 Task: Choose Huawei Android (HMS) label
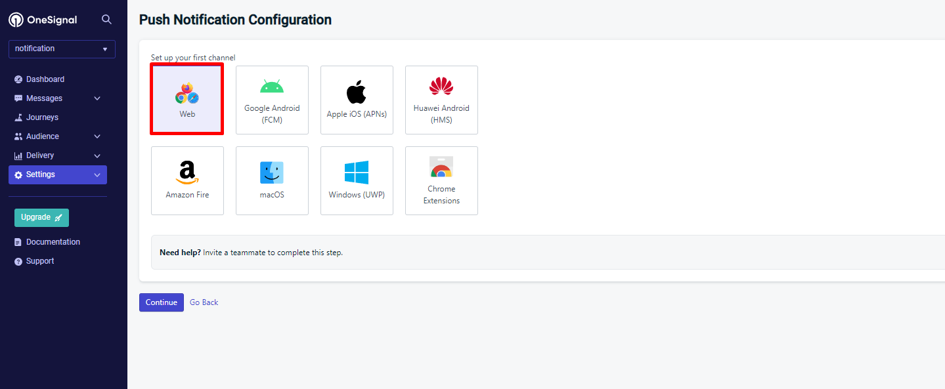(x=441, y=114)
